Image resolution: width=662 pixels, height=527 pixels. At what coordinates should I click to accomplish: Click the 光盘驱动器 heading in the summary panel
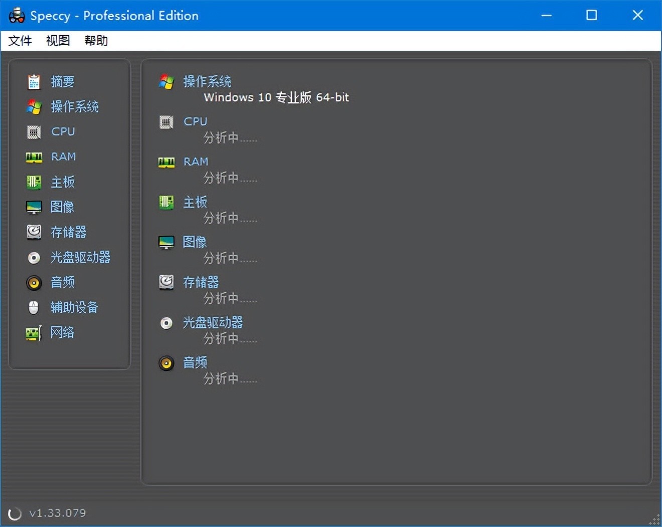tap(213, 322)
